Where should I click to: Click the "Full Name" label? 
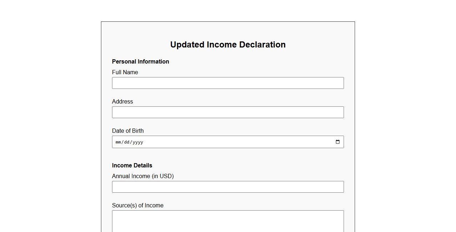[x=125, y=72]
